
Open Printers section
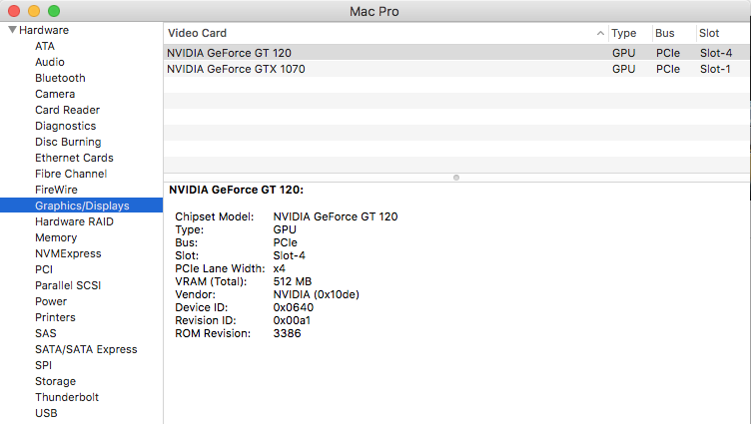tap(55, 317)
